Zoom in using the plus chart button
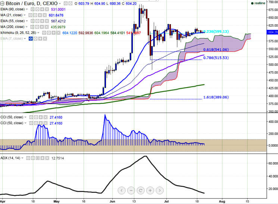278x204 pixels. [x=150, y=191]
